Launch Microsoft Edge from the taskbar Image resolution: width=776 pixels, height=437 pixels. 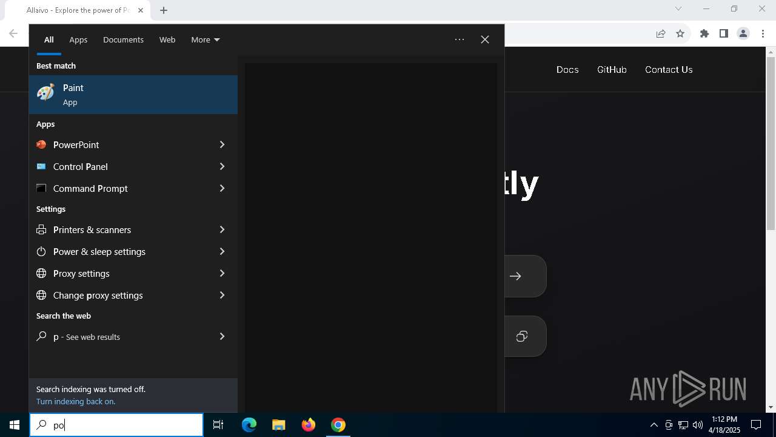point(249,425)
